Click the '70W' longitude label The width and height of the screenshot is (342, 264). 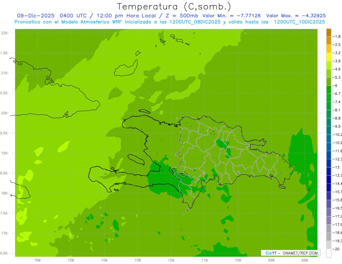point(238,260)
